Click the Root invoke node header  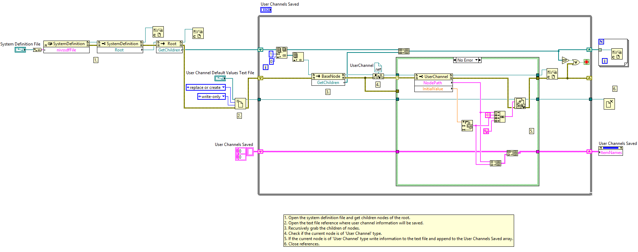[x=169, y=44]
